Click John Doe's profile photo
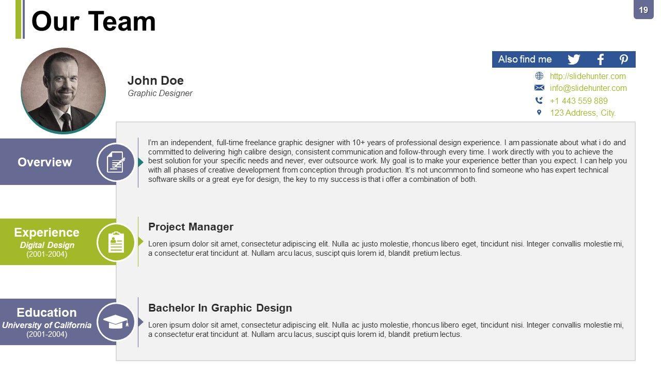661x372 pixels. [64, 91]
